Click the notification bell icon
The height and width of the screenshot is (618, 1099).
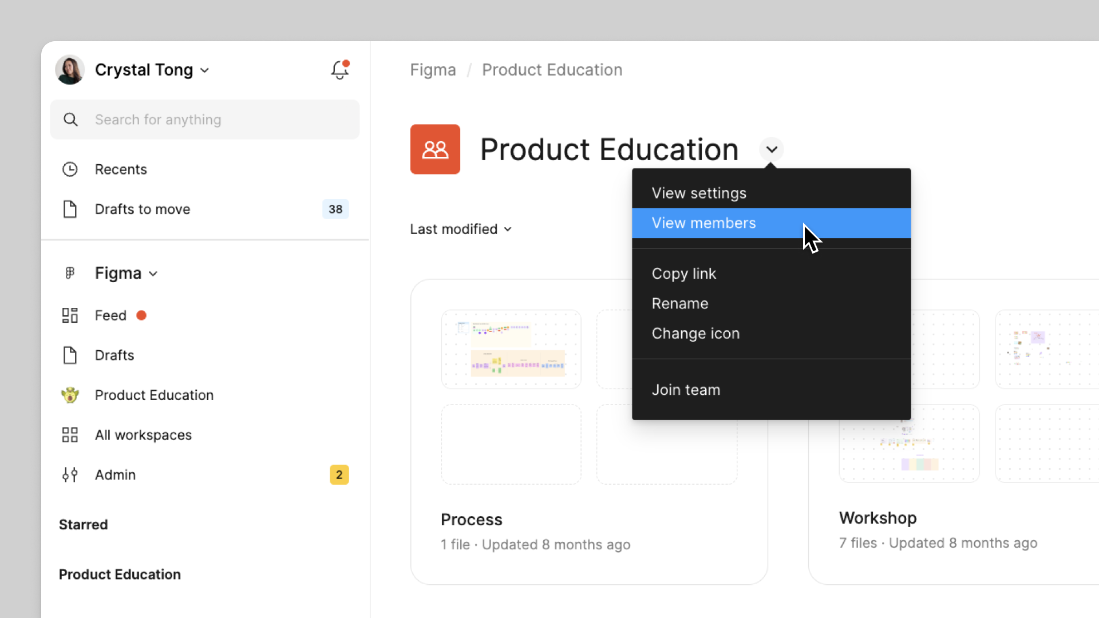coord(339,69)
